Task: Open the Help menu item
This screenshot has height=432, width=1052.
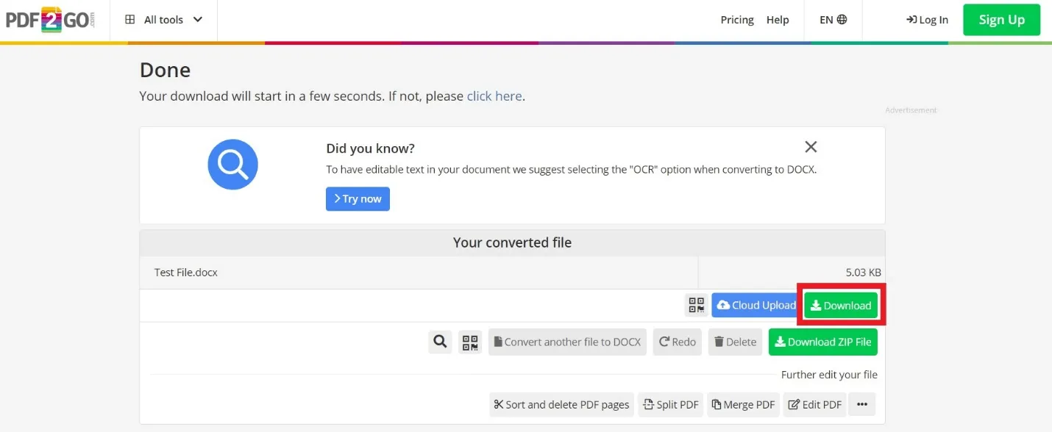Action: 778,20
